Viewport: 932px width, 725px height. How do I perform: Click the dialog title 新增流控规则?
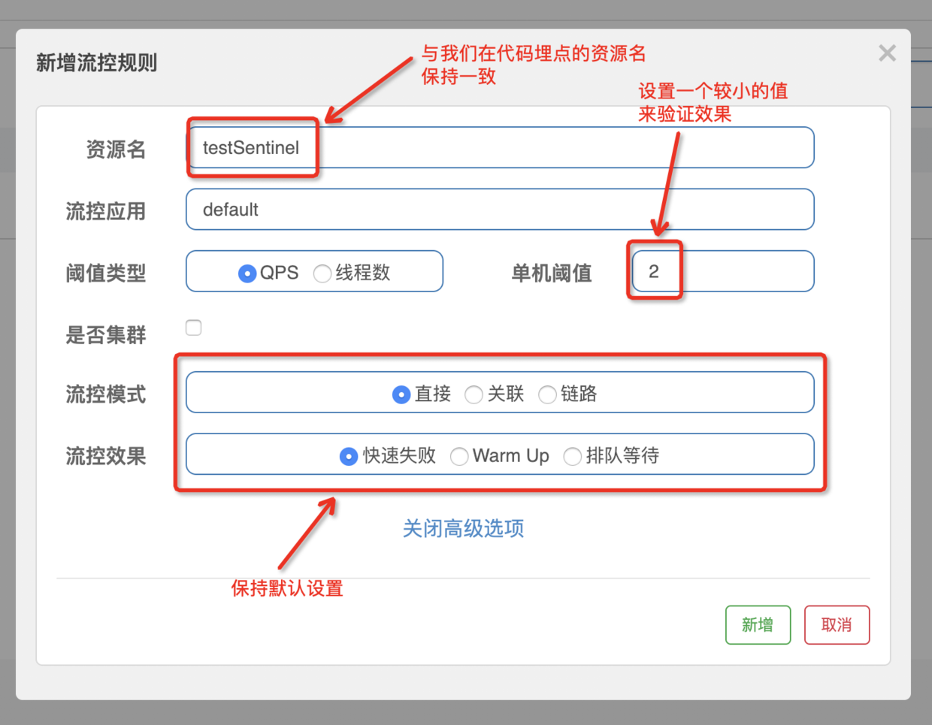pyautogui.click(x=96, y=62)
